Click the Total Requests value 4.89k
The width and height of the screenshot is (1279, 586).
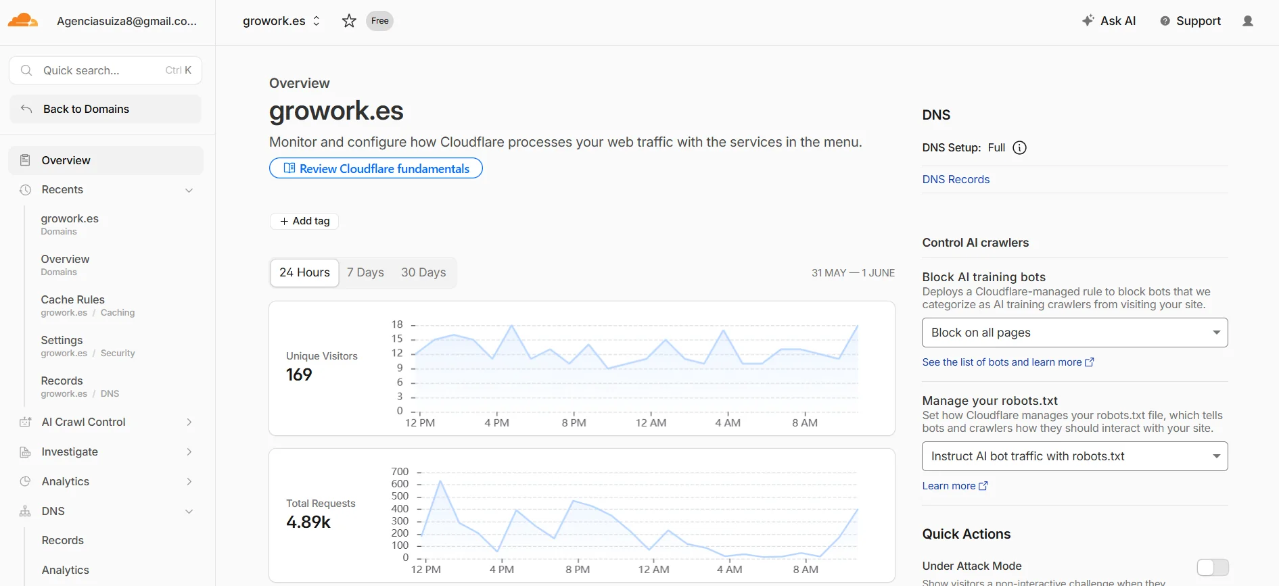tap(308, 522)
